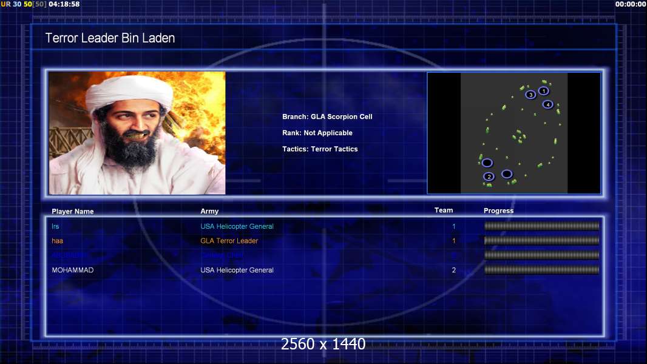Pick the empty start circle right of marker 2
Screen dimensions: 647x364
[x=507, y=174]
